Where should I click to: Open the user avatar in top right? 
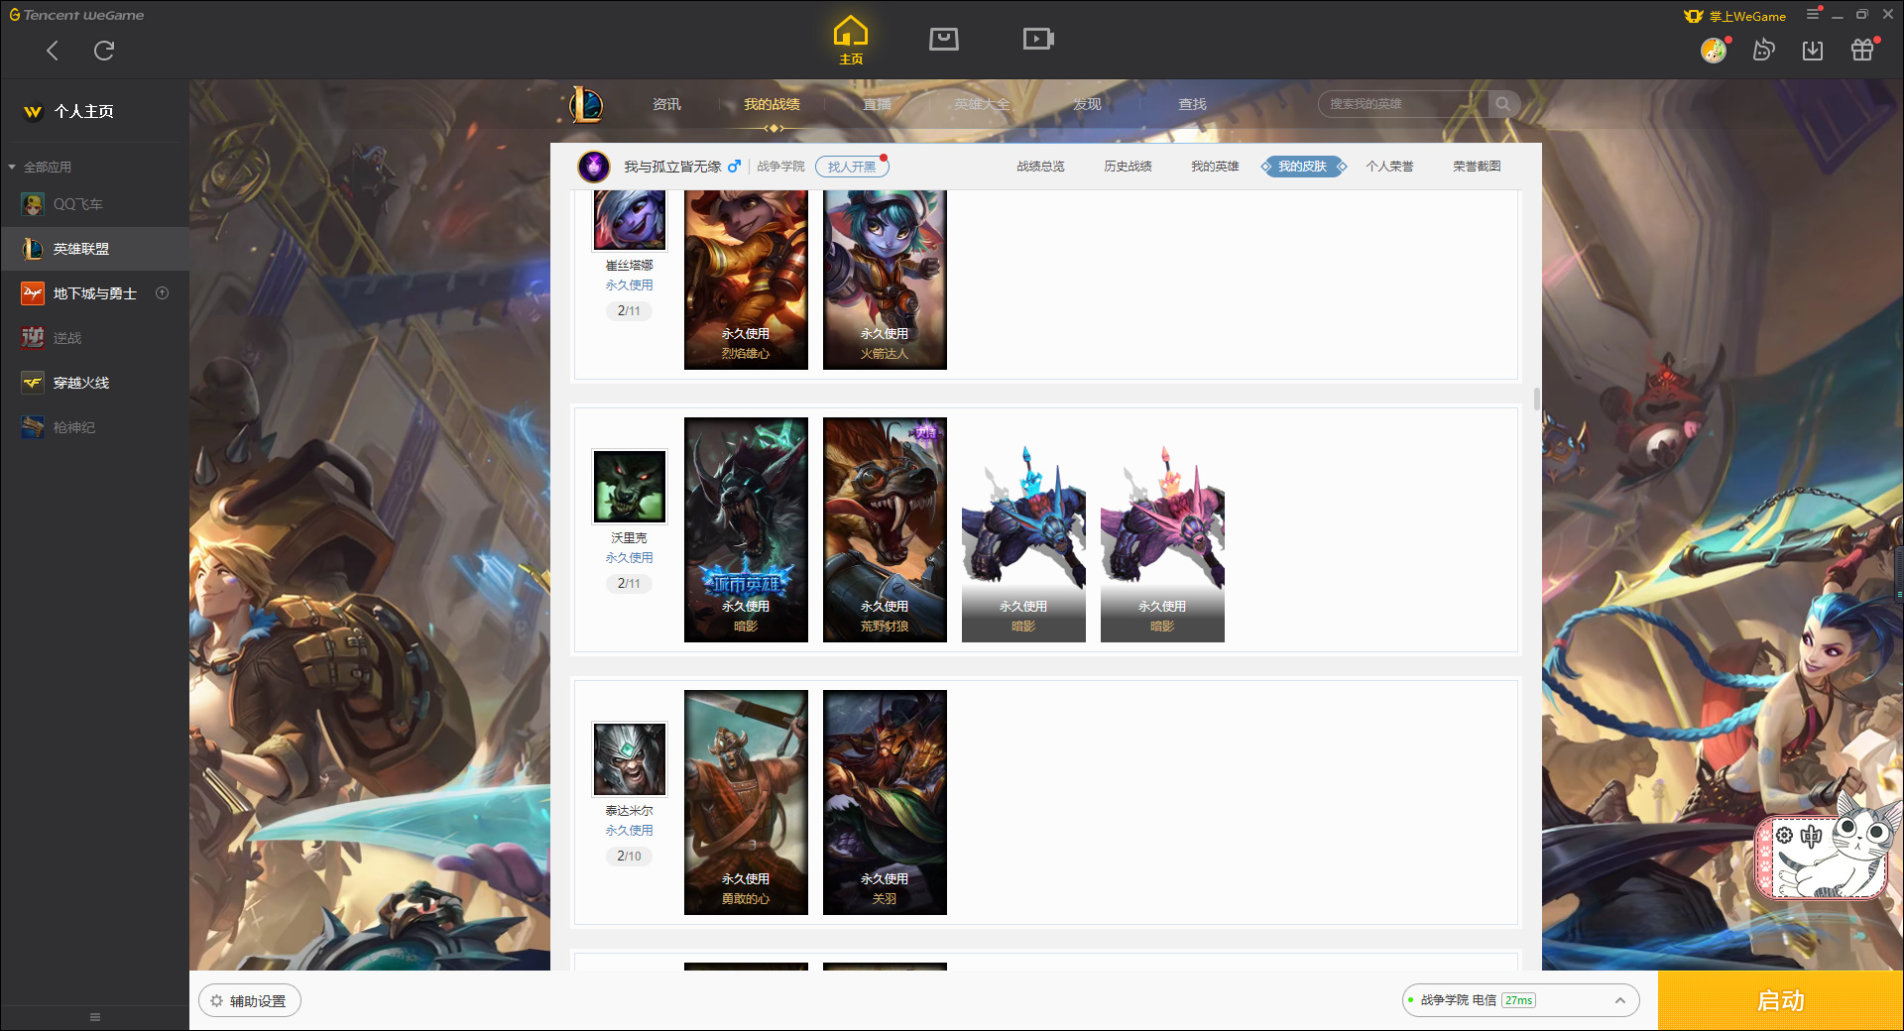(1714, 50)
